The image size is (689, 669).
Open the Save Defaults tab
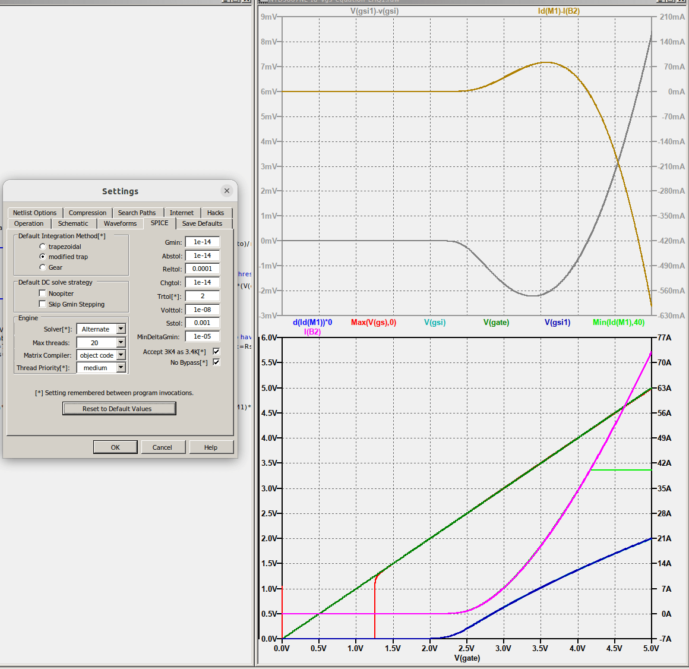[x=202, y=223]
